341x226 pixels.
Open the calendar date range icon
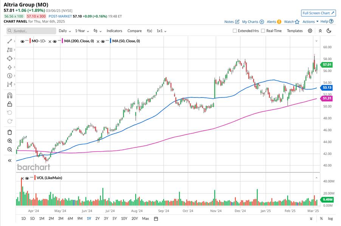(x=156, y=218)
